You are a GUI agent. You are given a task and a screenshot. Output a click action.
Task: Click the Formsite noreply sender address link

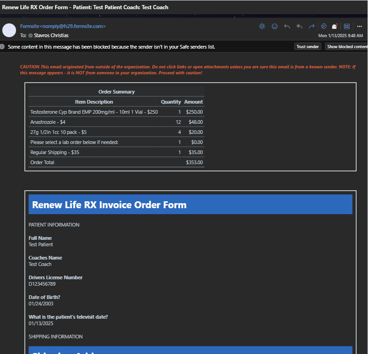(63, 26)
